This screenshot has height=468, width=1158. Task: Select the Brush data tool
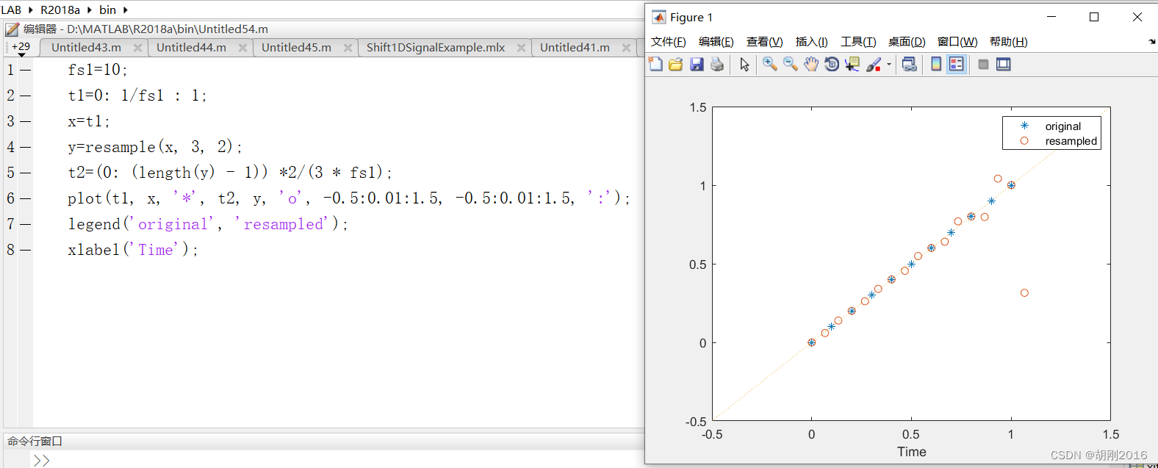[x=874, y=65]
